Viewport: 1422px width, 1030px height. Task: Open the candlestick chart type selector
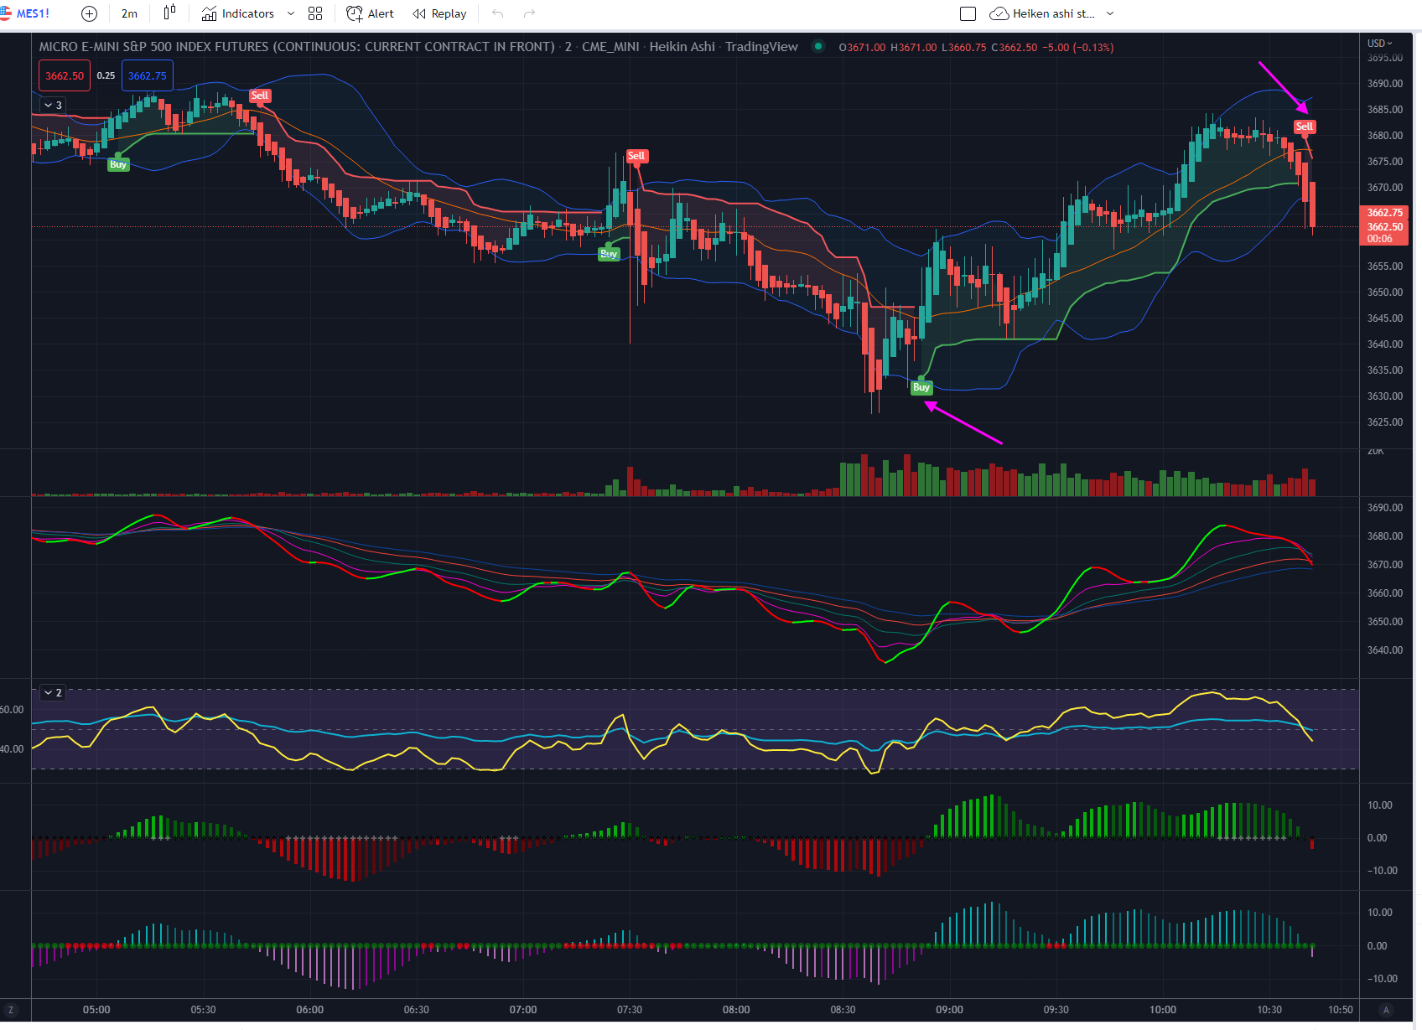169,13
